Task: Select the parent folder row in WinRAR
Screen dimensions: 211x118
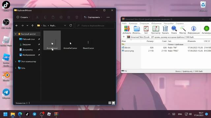Action: 166,45
